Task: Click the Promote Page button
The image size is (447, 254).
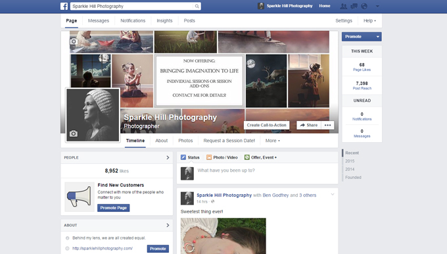Action: click(x=114, y=208)
